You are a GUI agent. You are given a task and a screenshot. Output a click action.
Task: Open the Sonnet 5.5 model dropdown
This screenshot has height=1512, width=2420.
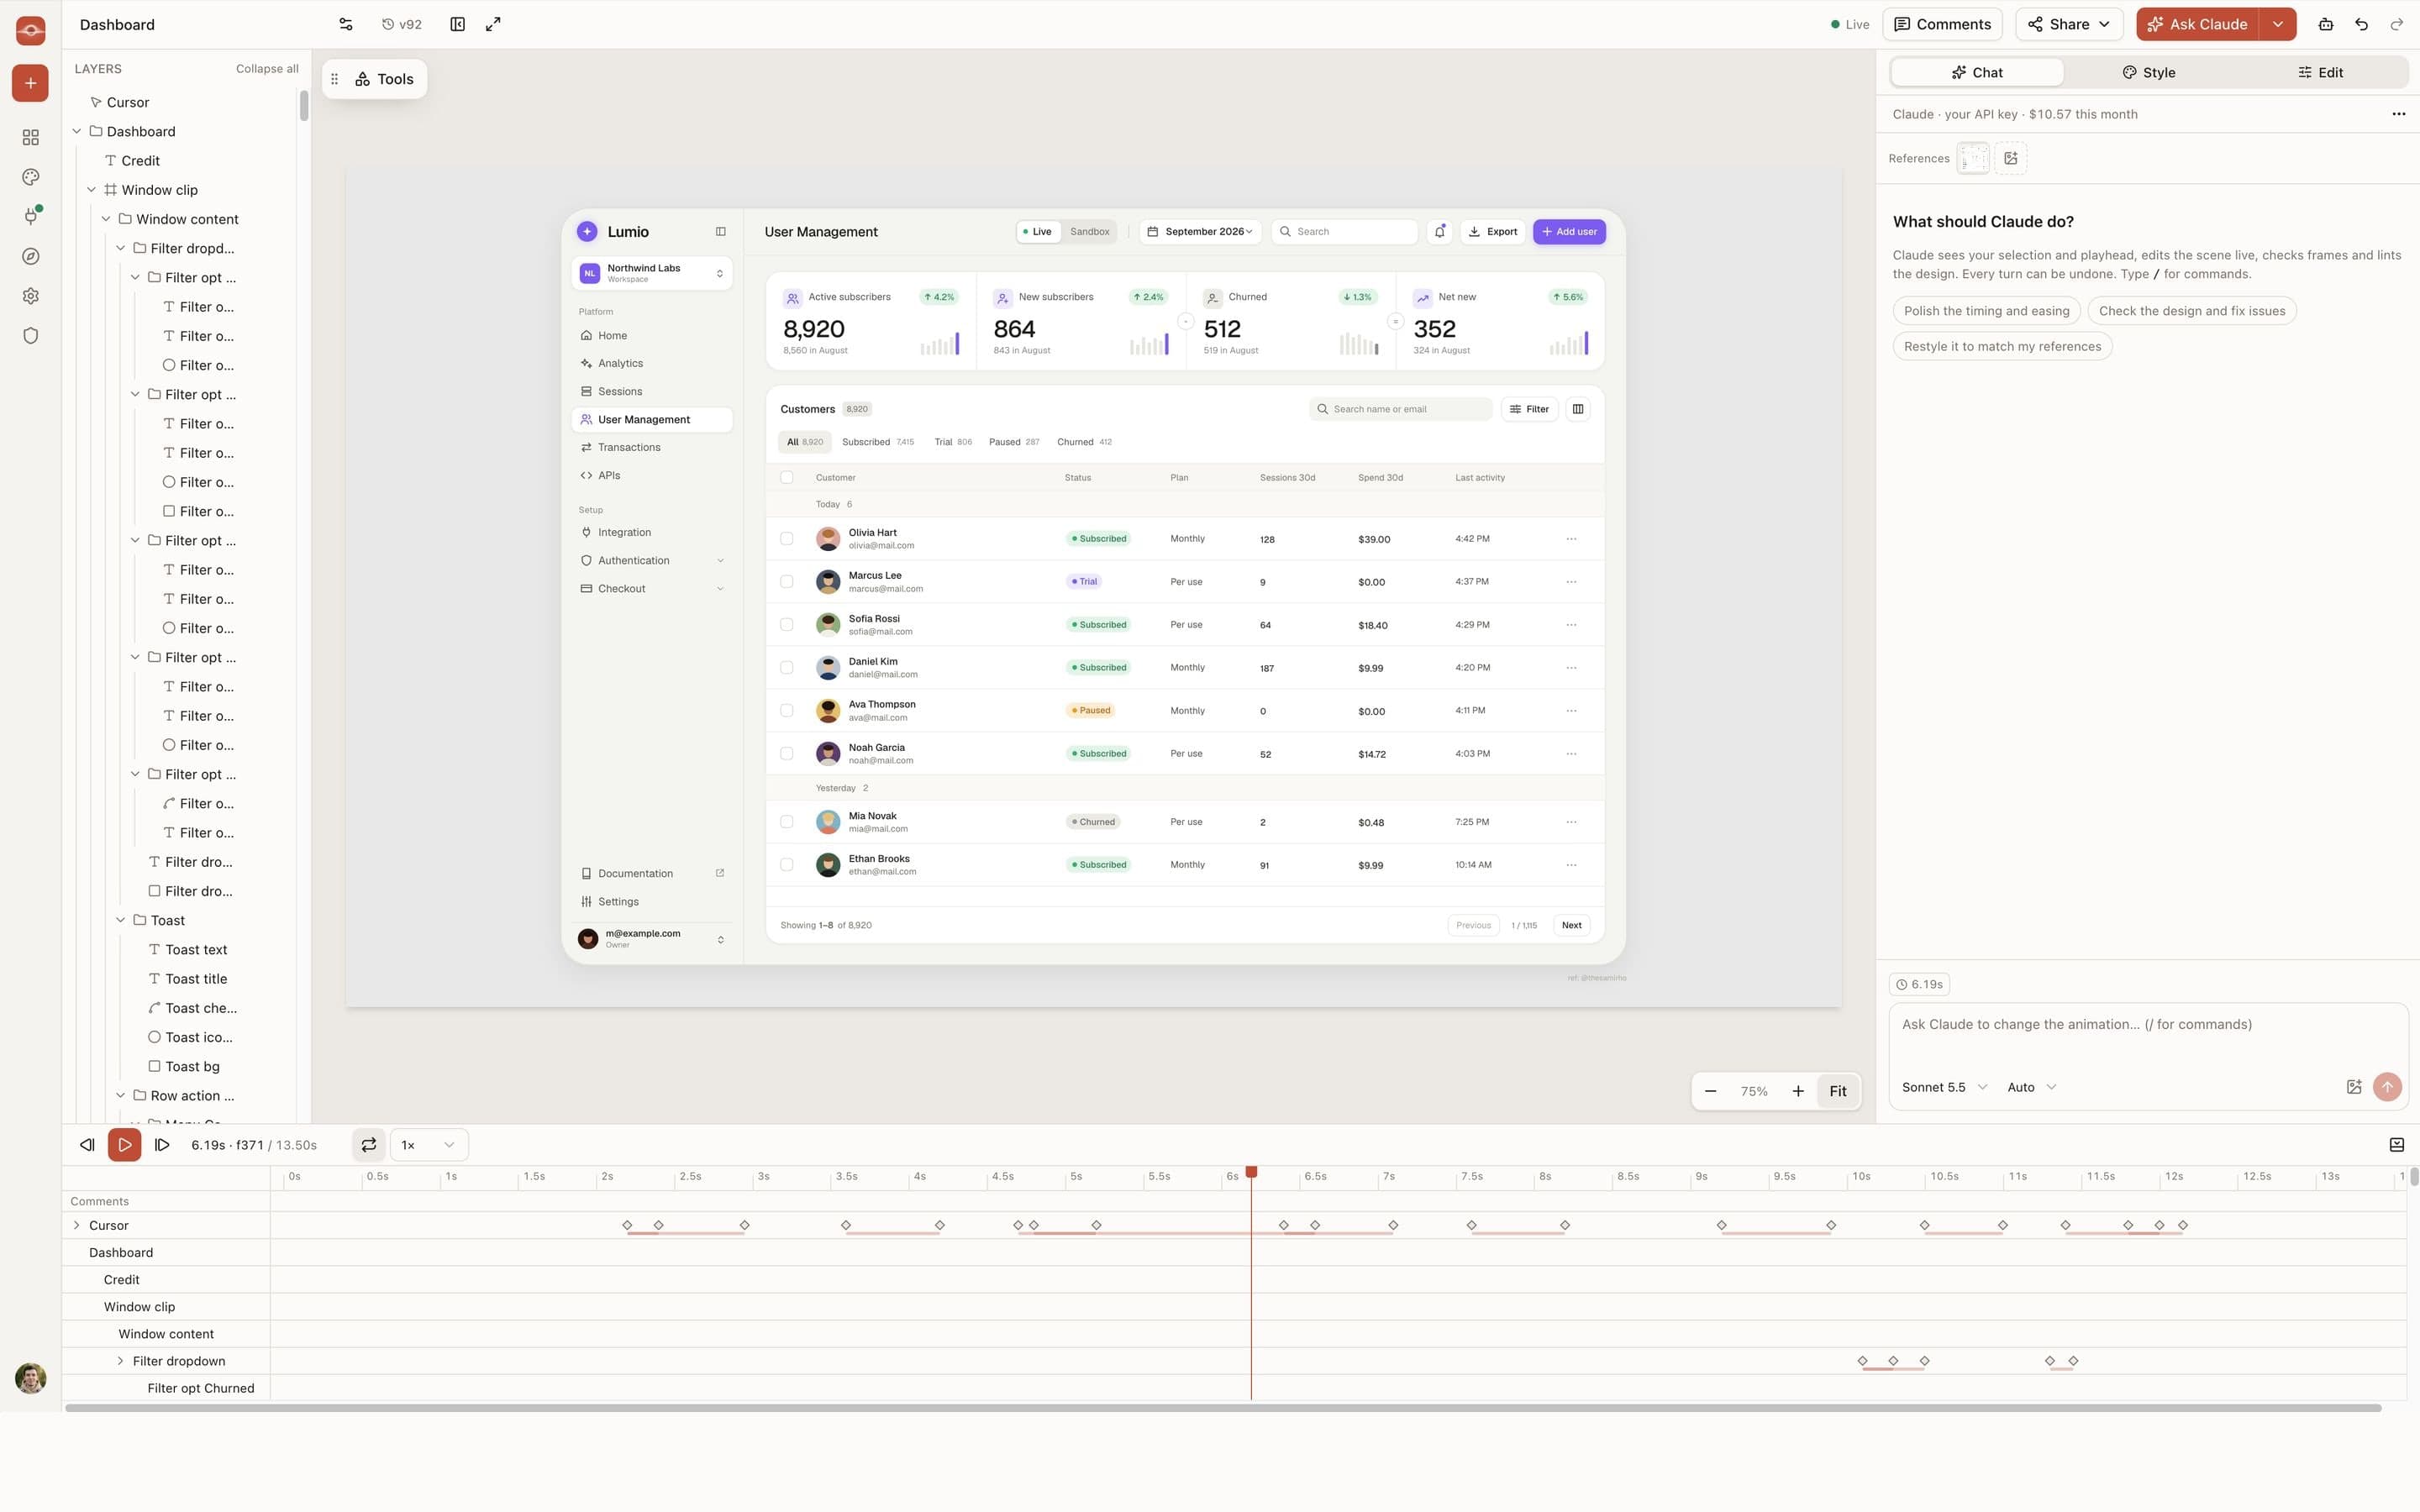(1944, 1087)
